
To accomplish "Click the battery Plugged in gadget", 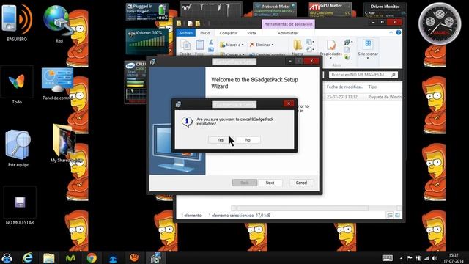I will click(x=147, y=12).
